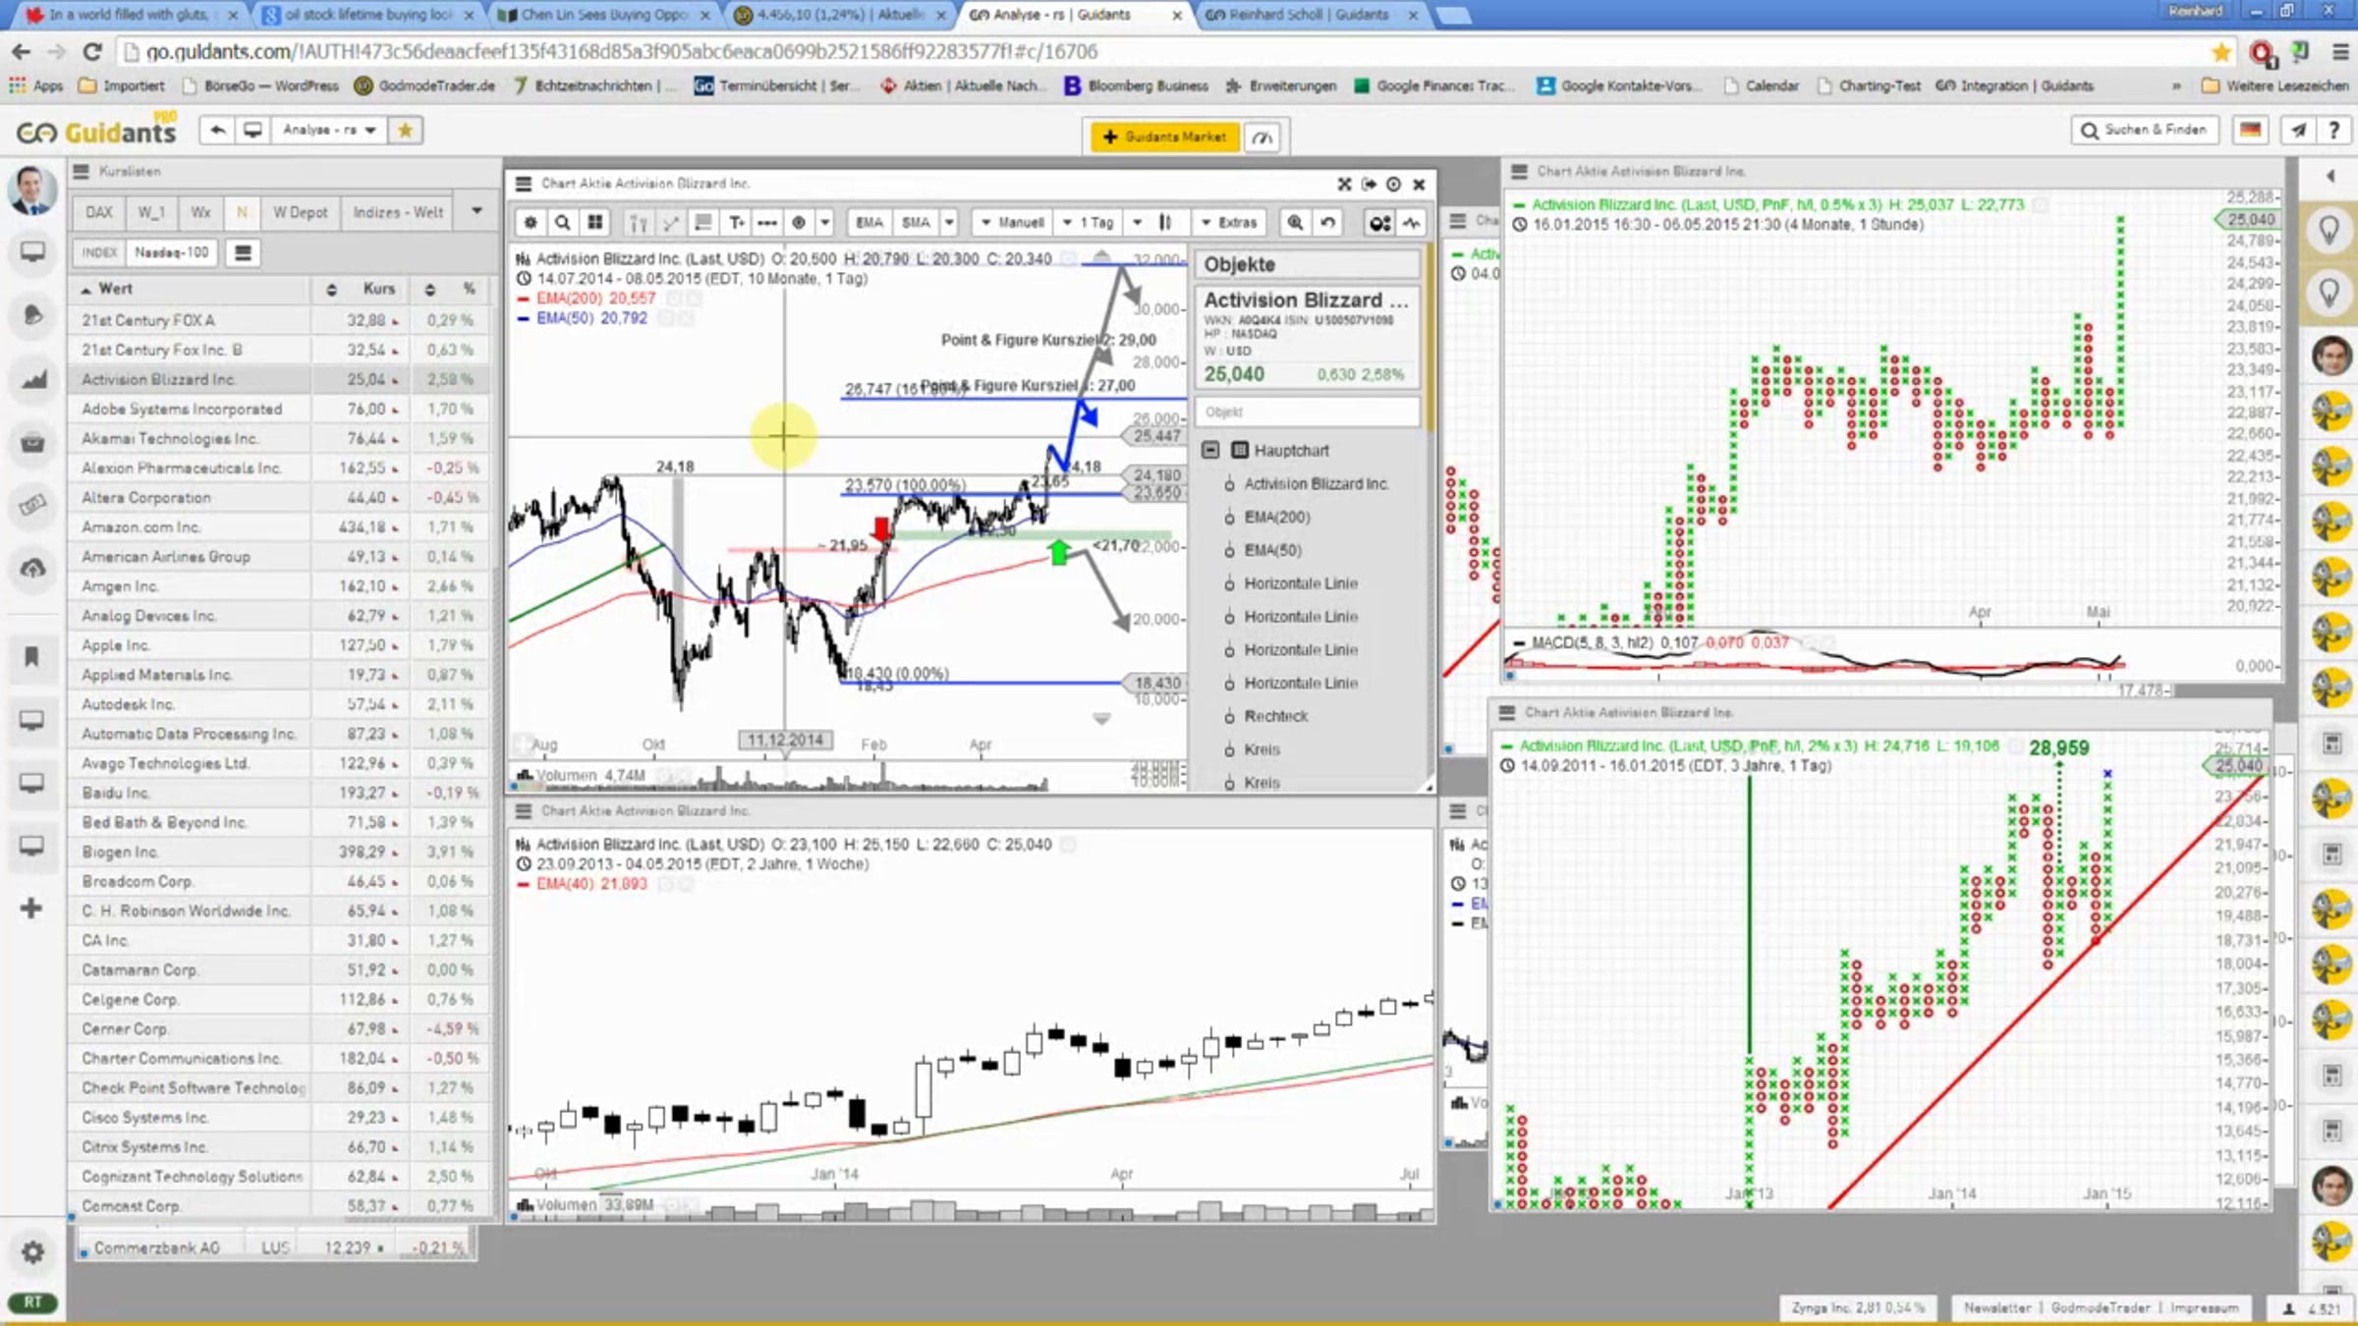Open the Extras dropdown in chart toolbar
The height and width of the screenshot is (1326, 2358).
(x=1228, y=223)
